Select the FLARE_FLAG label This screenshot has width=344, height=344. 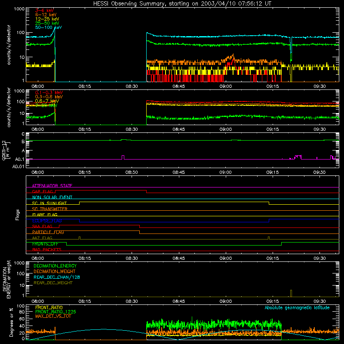45,215
